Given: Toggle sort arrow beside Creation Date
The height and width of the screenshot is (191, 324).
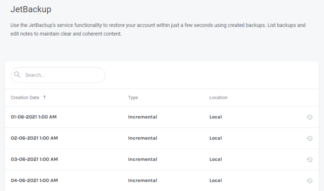Looking at the screenshot, I should (x=44, y=97).
